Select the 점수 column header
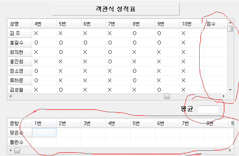The image size is (239, 156). [x=215, y=24]
